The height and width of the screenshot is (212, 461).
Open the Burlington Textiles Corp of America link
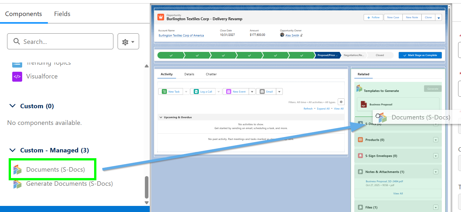point(181,36)
